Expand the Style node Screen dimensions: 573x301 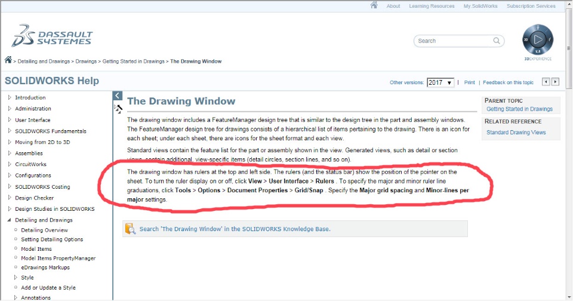click(x=16, y=277)
